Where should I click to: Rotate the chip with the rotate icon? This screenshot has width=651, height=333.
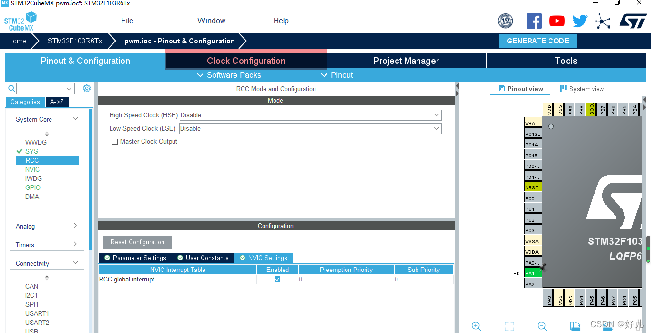[575, 326]
